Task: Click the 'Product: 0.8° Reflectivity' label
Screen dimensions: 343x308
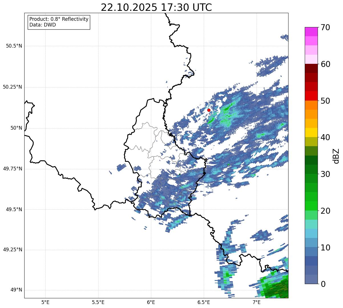Action: pos(59,19)
